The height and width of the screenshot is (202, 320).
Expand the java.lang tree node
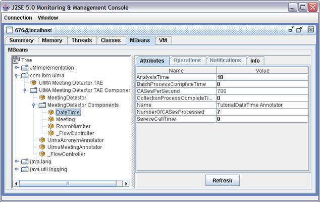click(x=17, y=162)
